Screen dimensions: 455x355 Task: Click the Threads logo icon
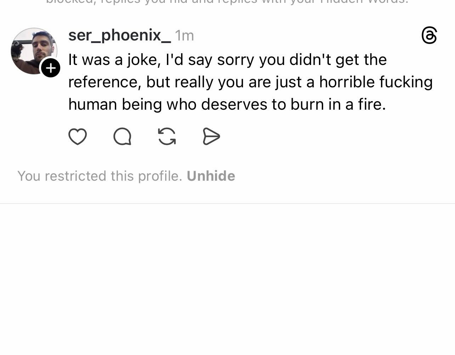(x=429, y=35)
